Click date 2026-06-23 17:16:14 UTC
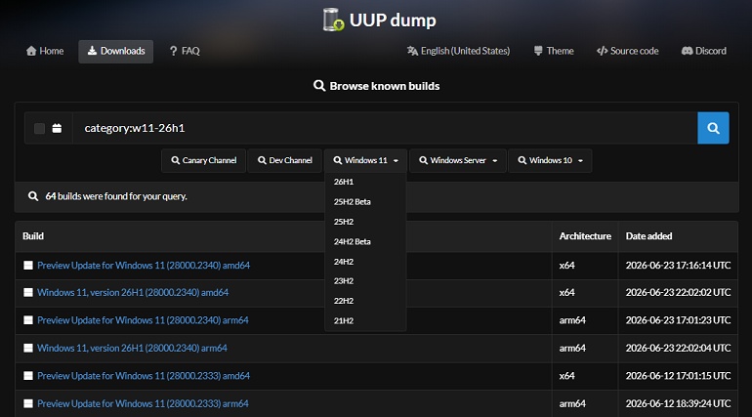Viewport: 752px width, 417px height. (x=678, y=265)
